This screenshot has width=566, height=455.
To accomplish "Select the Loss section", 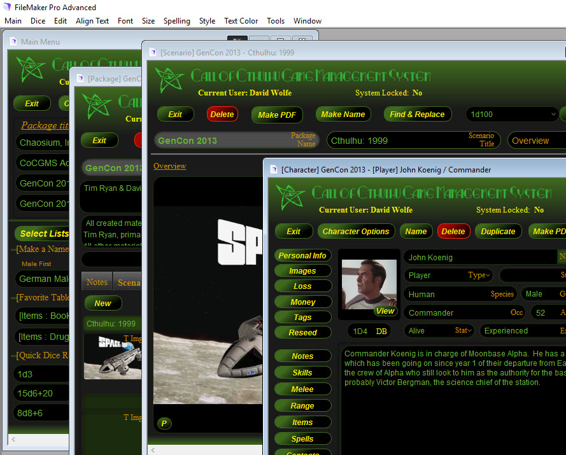I will coord(302,286).
